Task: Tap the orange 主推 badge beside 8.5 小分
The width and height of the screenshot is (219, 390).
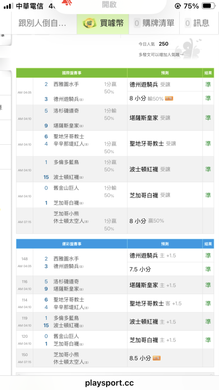Action: click(157, 358)
